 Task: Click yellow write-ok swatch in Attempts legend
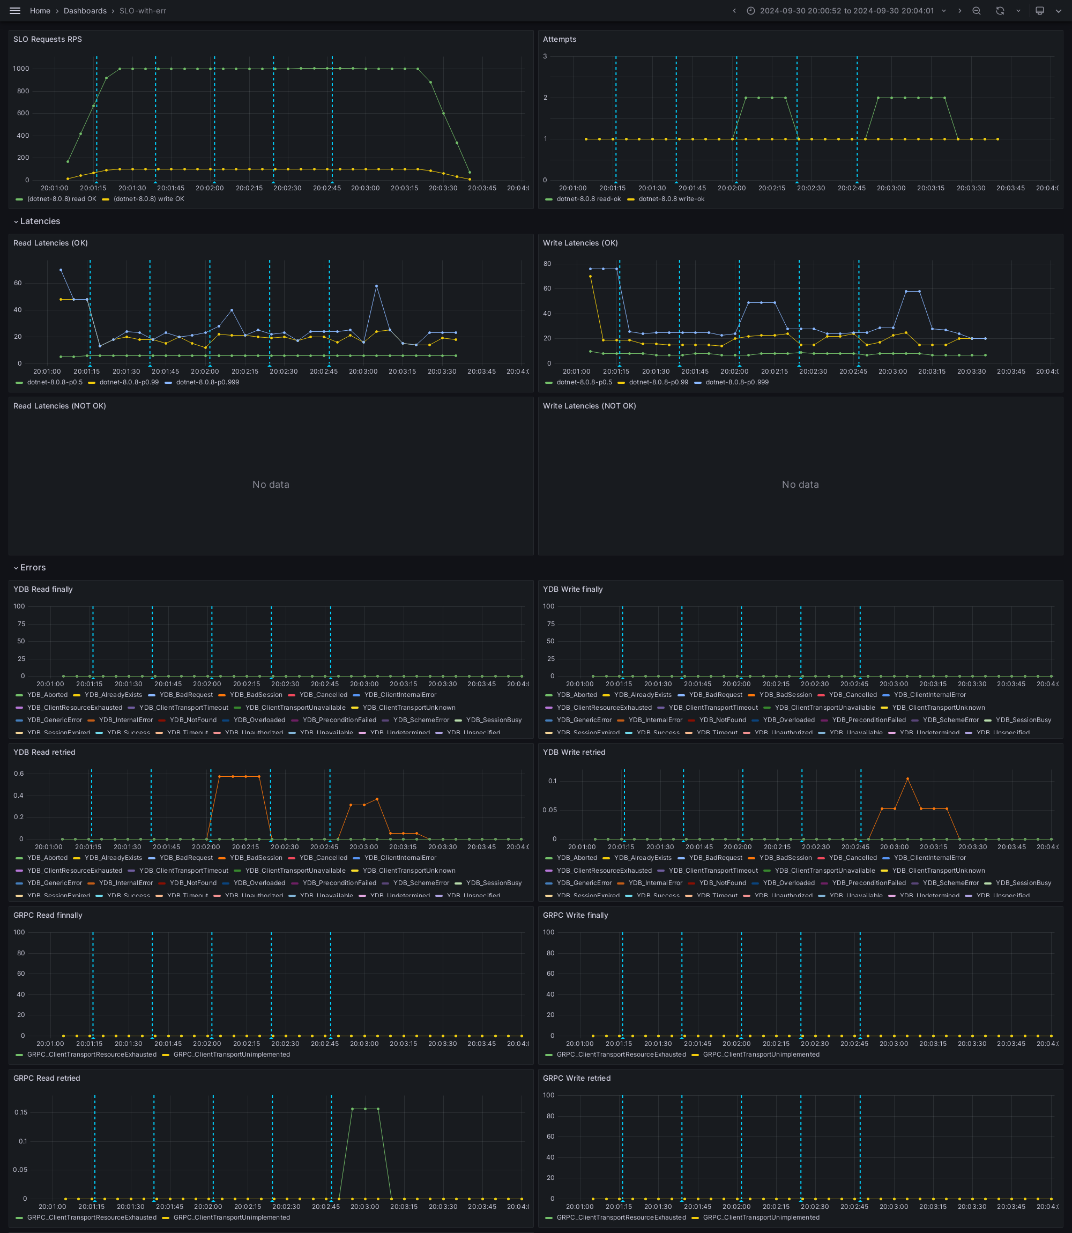[630, 199]
